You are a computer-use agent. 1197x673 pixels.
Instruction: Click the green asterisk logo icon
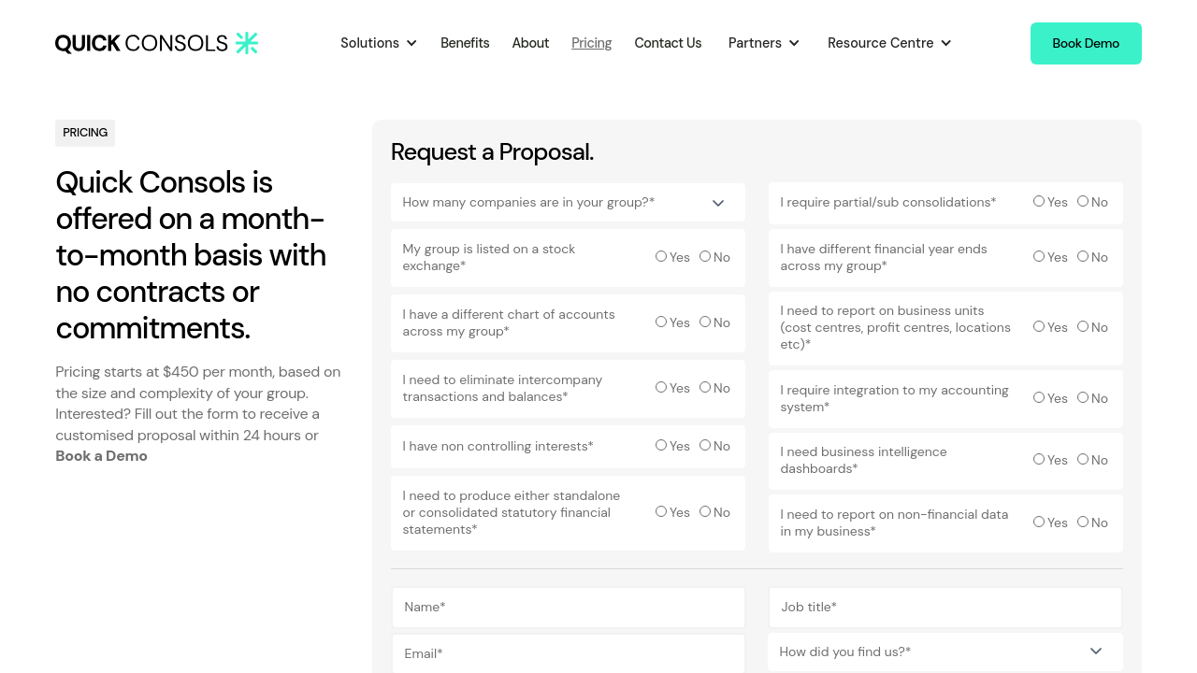(x=247, y=43)
